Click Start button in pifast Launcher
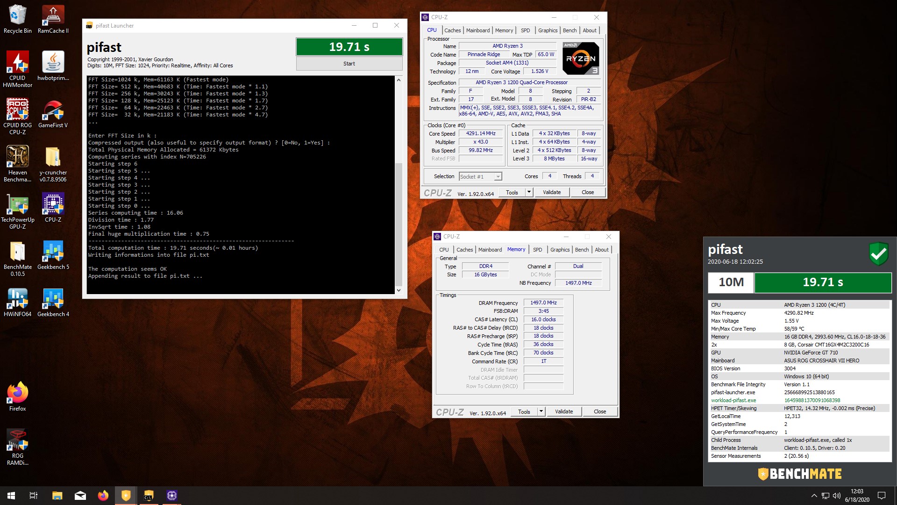The image size is (897, 505). (x=349, y=64)
